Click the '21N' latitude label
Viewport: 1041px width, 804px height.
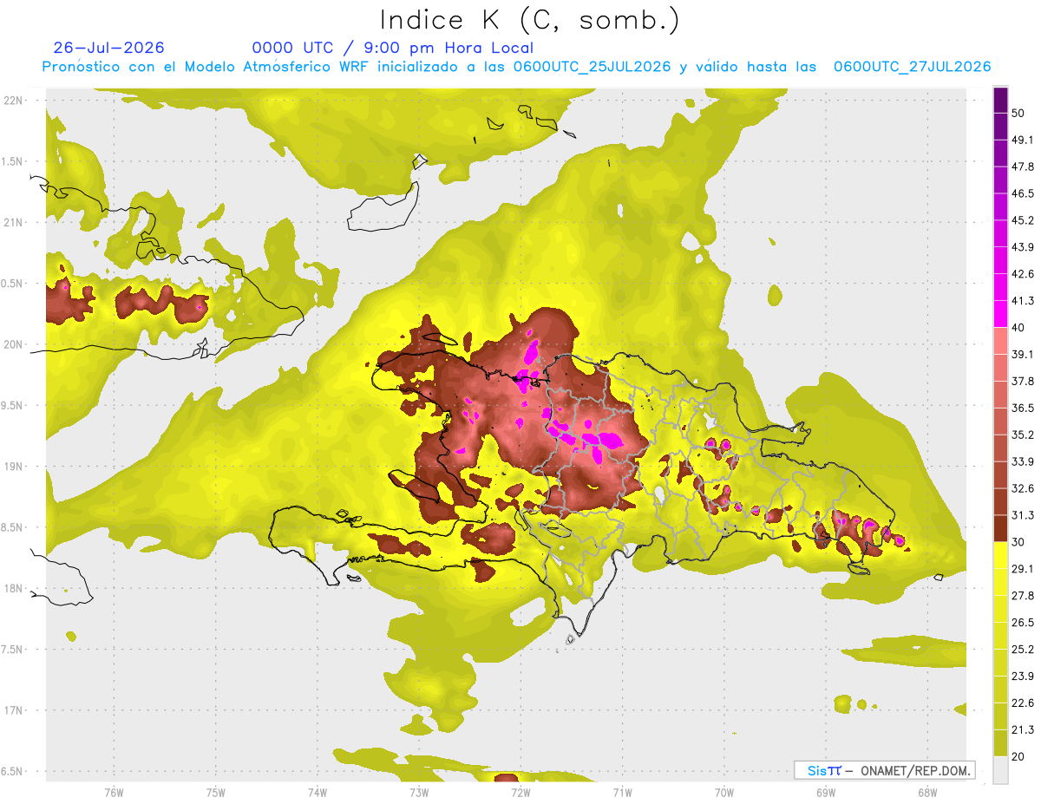point(13,222)
